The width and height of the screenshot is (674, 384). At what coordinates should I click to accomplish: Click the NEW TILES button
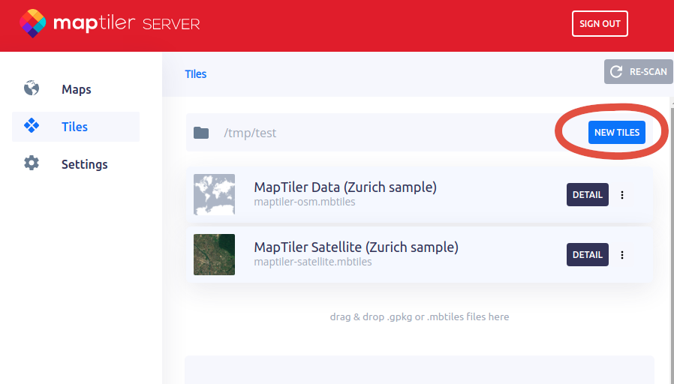pos(616,132)
